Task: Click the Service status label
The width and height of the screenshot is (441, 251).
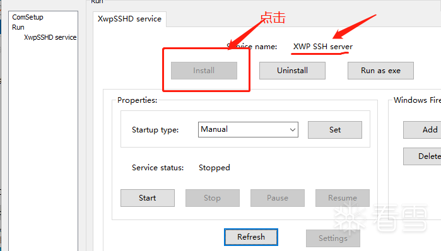Action: coord(158,168)
